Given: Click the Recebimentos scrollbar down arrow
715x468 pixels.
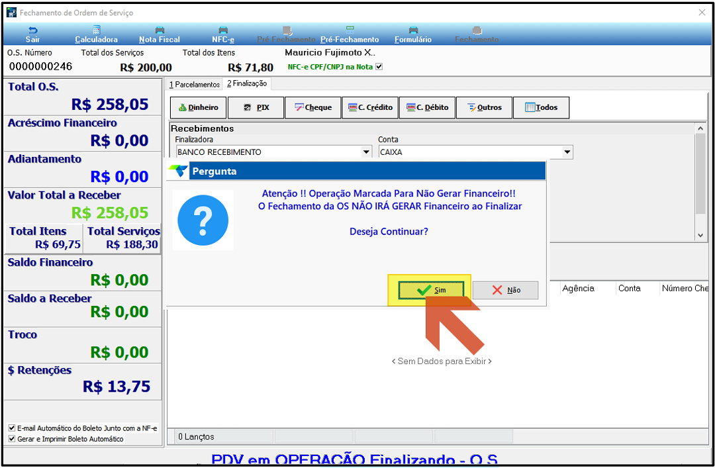Looking at the screenshot, I should (700, 236).
